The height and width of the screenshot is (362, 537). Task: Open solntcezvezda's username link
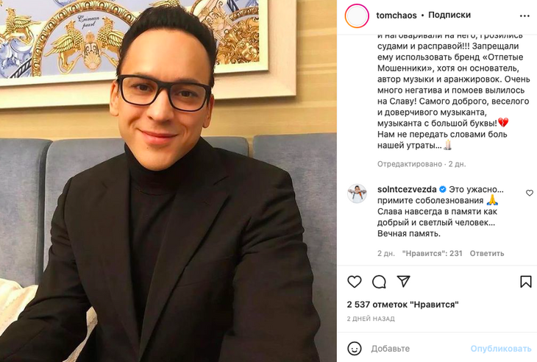click(x=407, y=189)
